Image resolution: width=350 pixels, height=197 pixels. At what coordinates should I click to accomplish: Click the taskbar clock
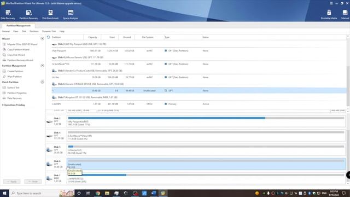tap(334, 193)
